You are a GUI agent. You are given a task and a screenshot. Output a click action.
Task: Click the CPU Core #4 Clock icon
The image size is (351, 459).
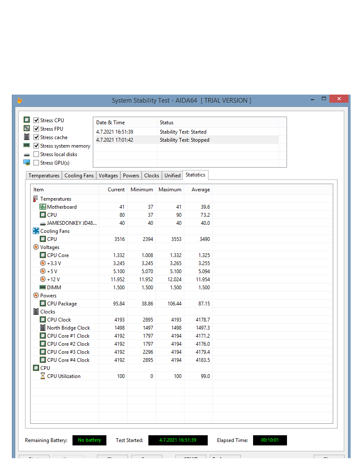point(43,360)
